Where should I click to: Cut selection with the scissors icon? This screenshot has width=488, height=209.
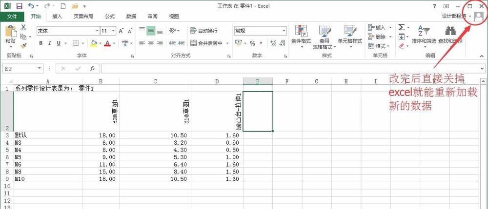(23, 28)
